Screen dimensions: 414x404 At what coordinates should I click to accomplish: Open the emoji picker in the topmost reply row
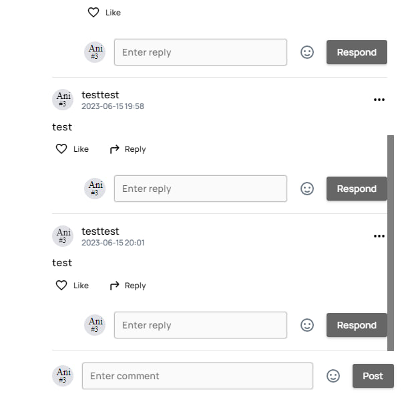307,52
